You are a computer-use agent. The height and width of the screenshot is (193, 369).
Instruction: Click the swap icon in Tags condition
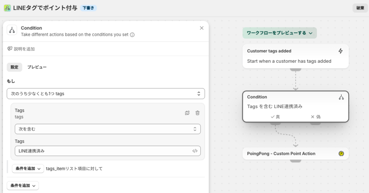click(x=187, y=113)
